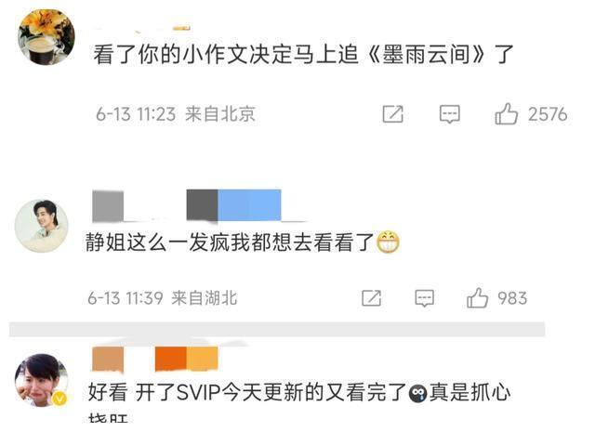Repost the 静姐 comment
The height and width of the screenshot is (432, 595).
coord(372,298)
